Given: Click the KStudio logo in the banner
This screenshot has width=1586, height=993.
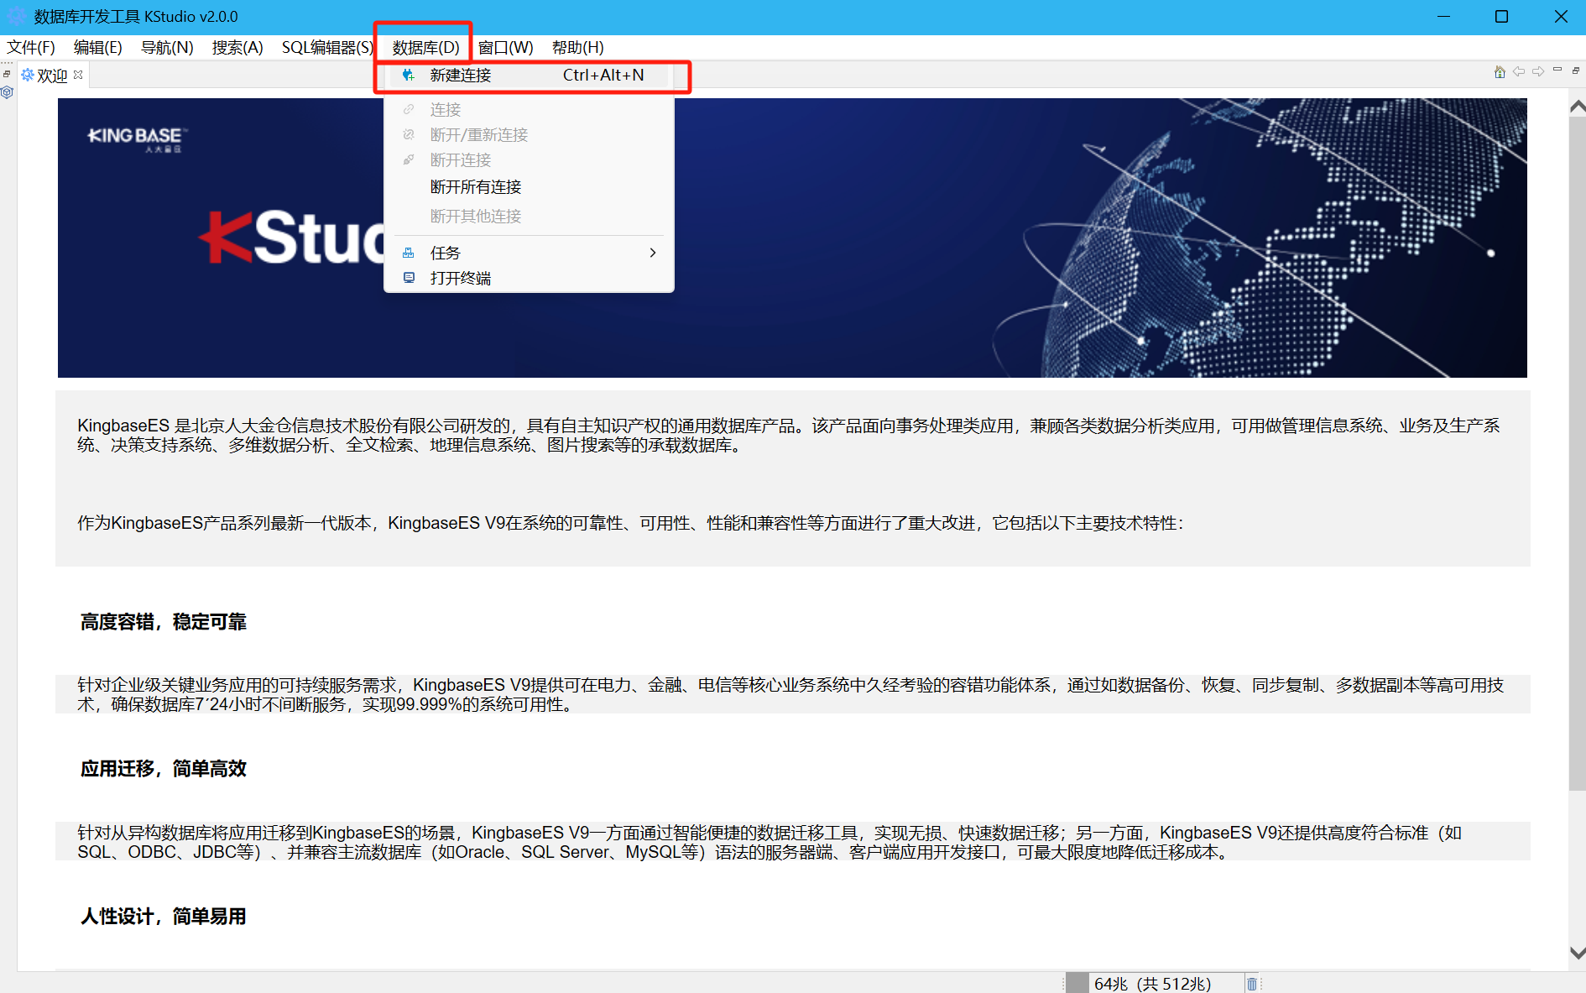Looking at the screenshot, I should pyautogui.click(x=292, y=238).
